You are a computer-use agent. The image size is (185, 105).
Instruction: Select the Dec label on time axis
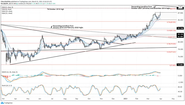113,99
